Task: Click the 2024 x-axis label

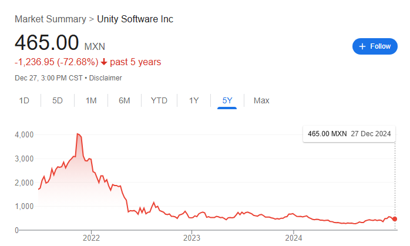Action: tap(293, 238)
